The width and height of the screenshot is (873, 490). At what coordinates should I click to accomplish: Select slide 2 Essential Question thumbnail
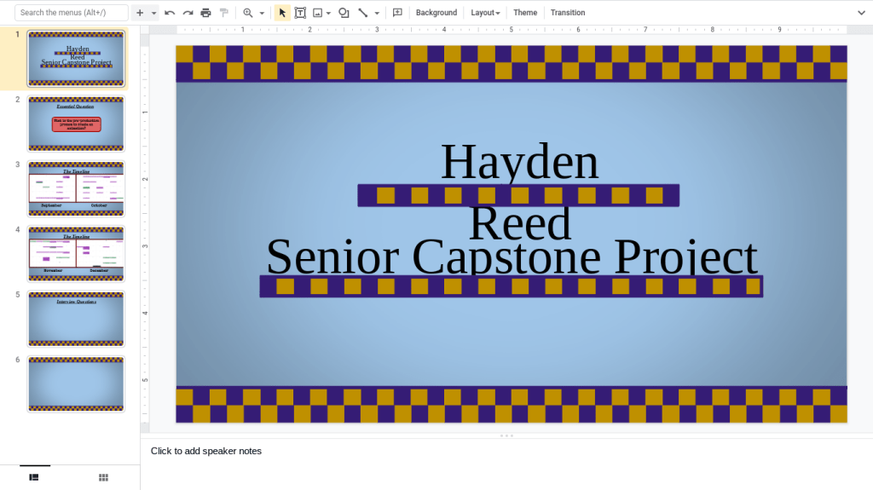[x=76, y=124]
